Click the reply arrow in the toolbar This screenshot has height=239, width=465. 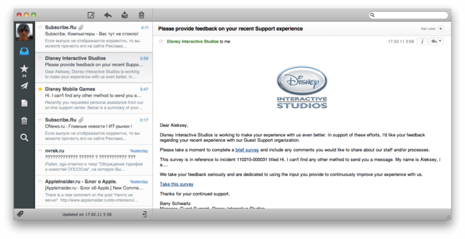[x=108, y=15]
